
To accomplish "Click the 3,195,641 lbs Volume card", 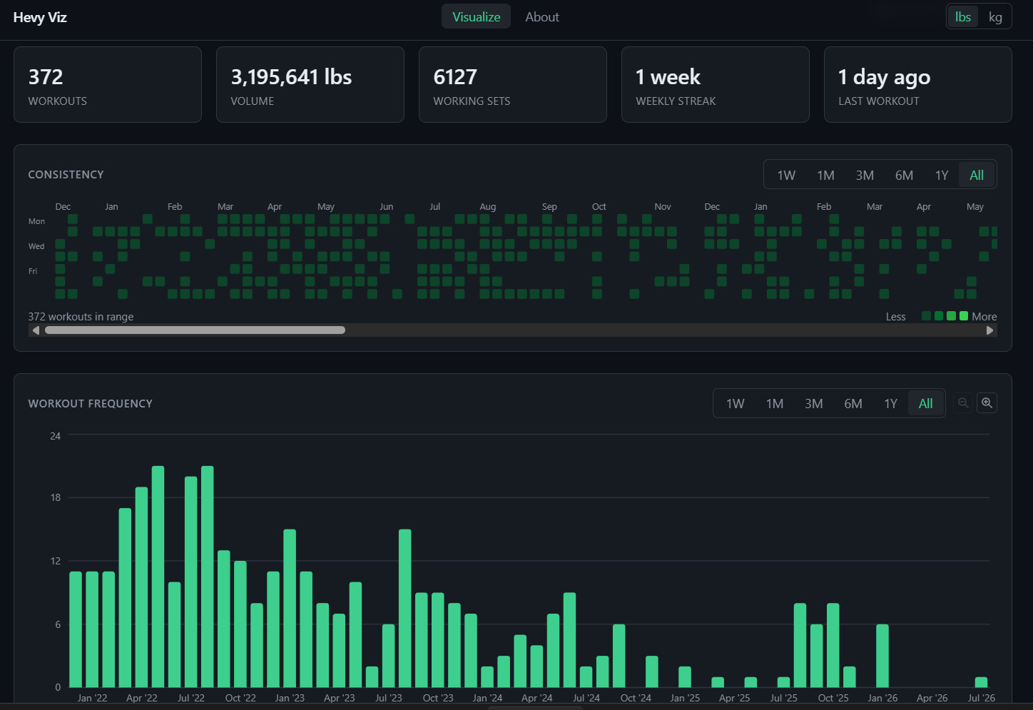I will tap(310, 85).
